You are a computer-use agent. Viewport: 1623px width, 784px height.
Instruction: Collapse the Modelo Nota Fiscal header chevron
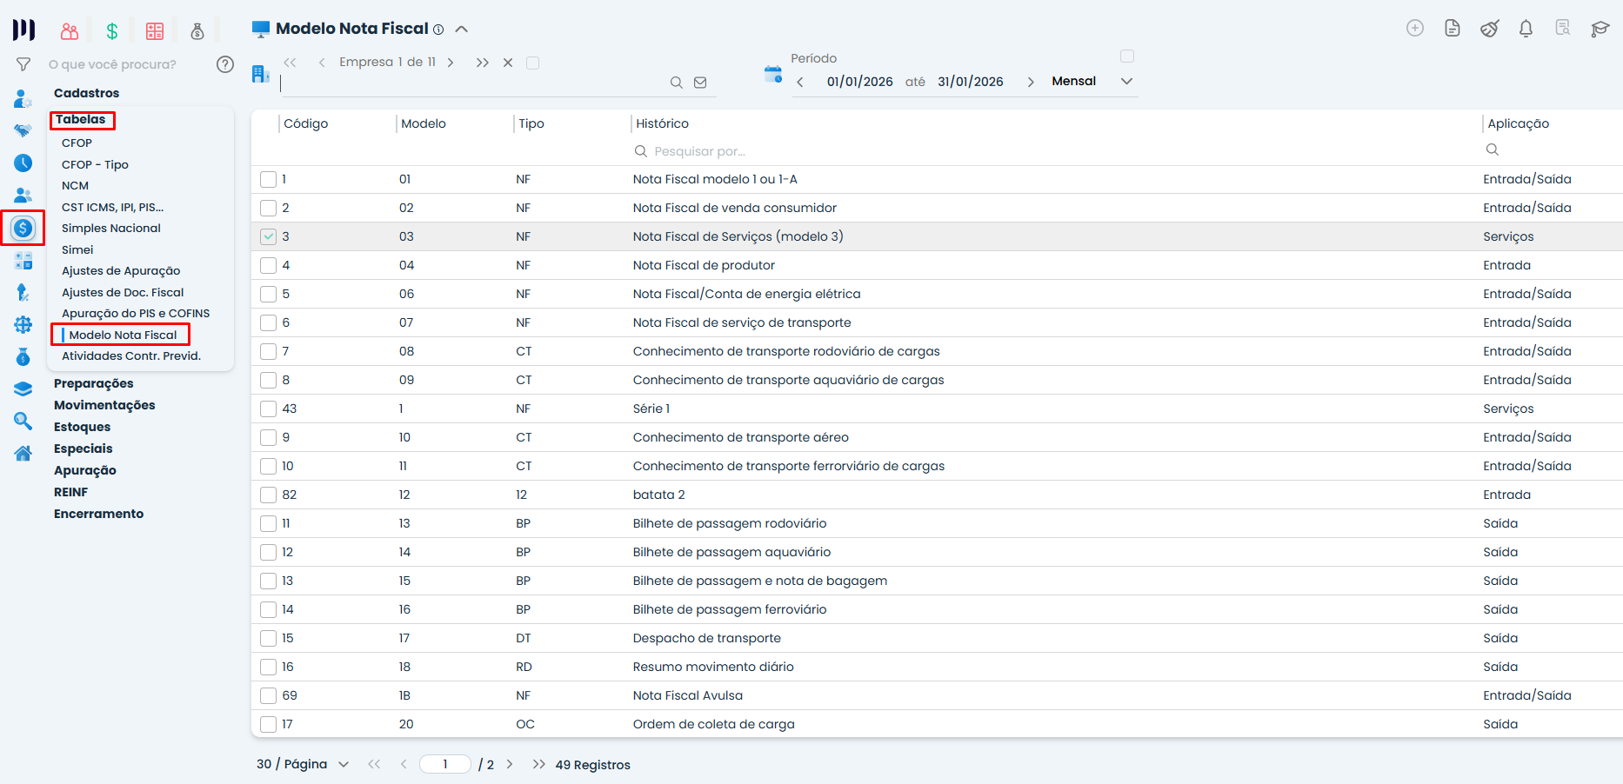click(x=462, y=29)
